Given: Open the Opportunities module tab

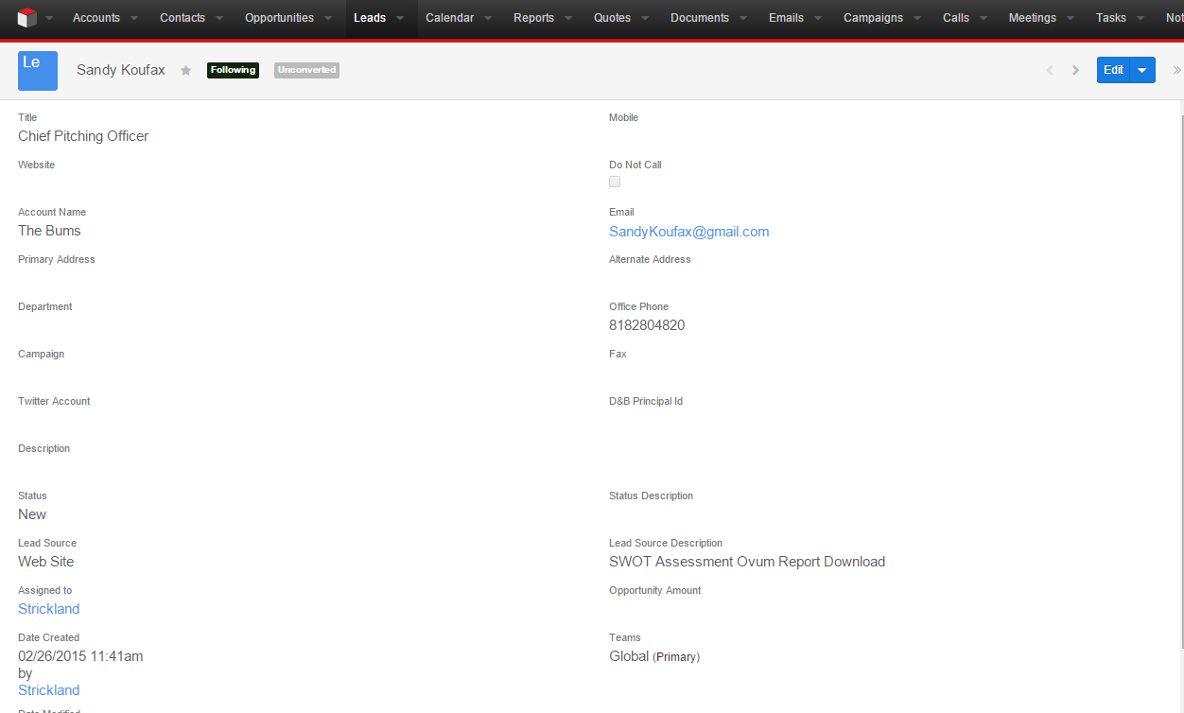Looking at the screenshot, I should [279, 18].
